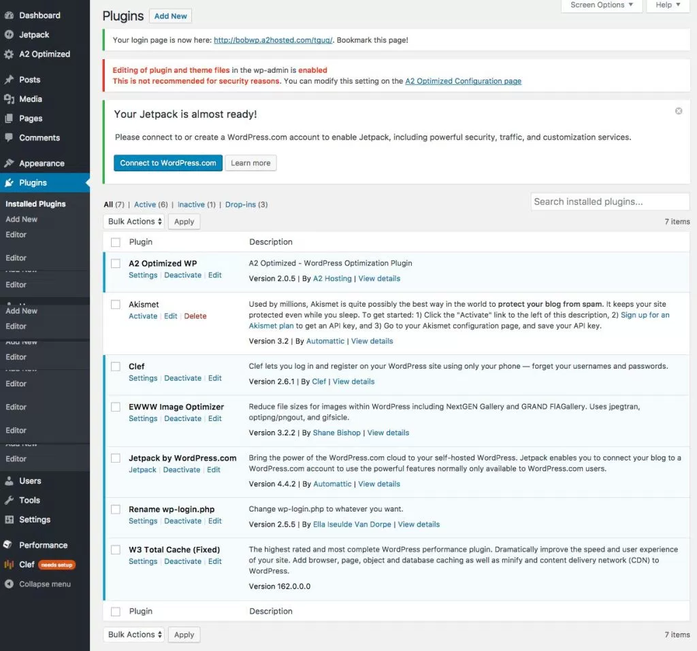Tick the W3 Total Cache (Fixed) checkbox
This screenshot has height=651, width=697.
point(116,550)
